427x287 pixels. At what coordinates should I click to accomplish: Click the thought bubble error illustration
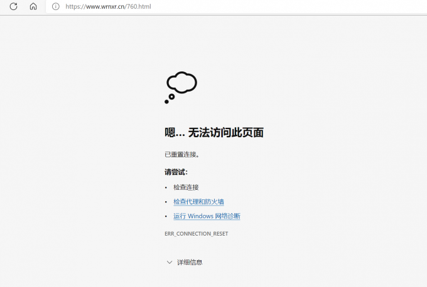pos(181,87)
